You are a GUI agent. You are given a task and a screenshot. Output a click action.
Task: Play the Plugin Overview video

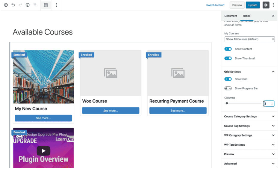pyautogui.click(x=43, y=151)
